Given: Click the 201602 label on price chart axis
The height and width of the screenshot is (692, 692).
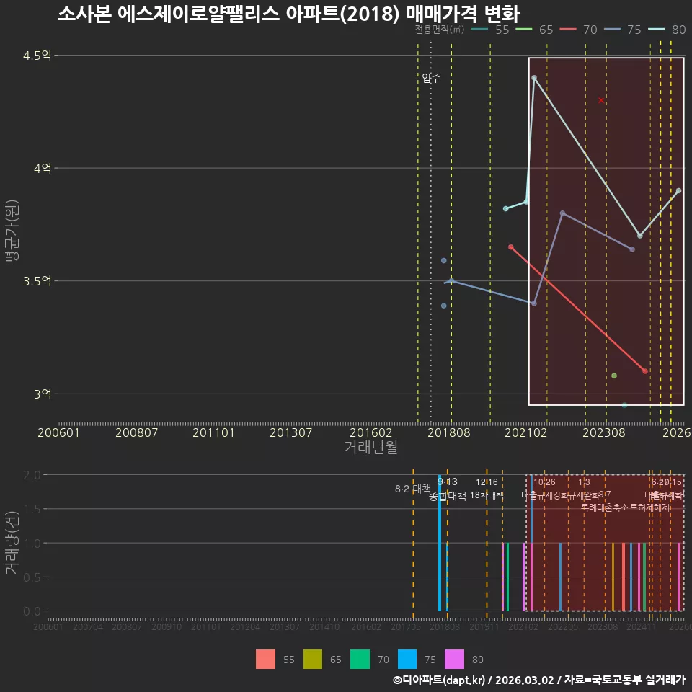Looking at the screenshot, I should point(371,432).
